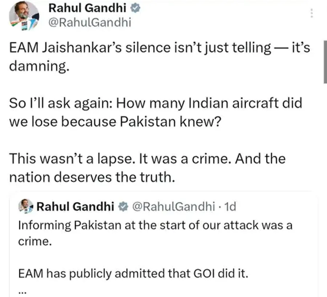
Task: Click the @RahulGandhi handle in quoted tweet
Action: (x=173, y=207)
